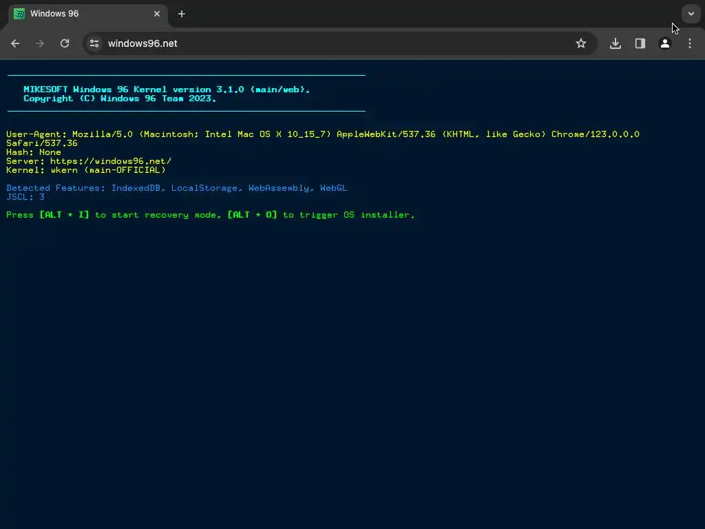This screenshot has height=529, width=705.
Task: Click the windows96.net address bar
Action: (x=339, y=43)
